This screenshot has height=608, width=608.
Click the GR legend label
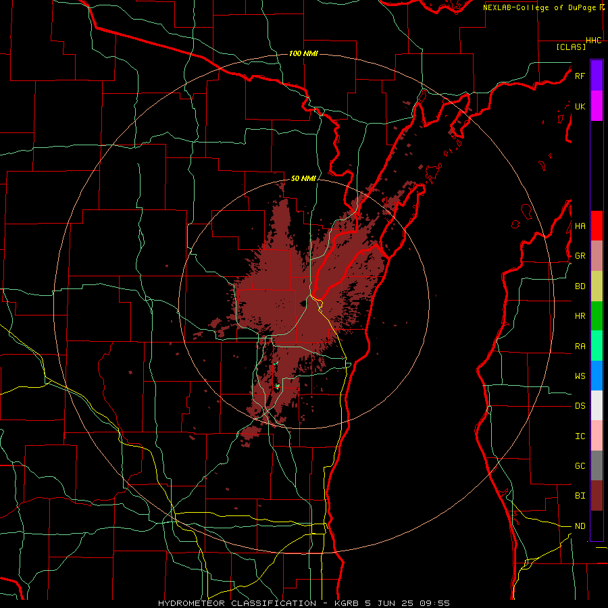pos(580,256)
